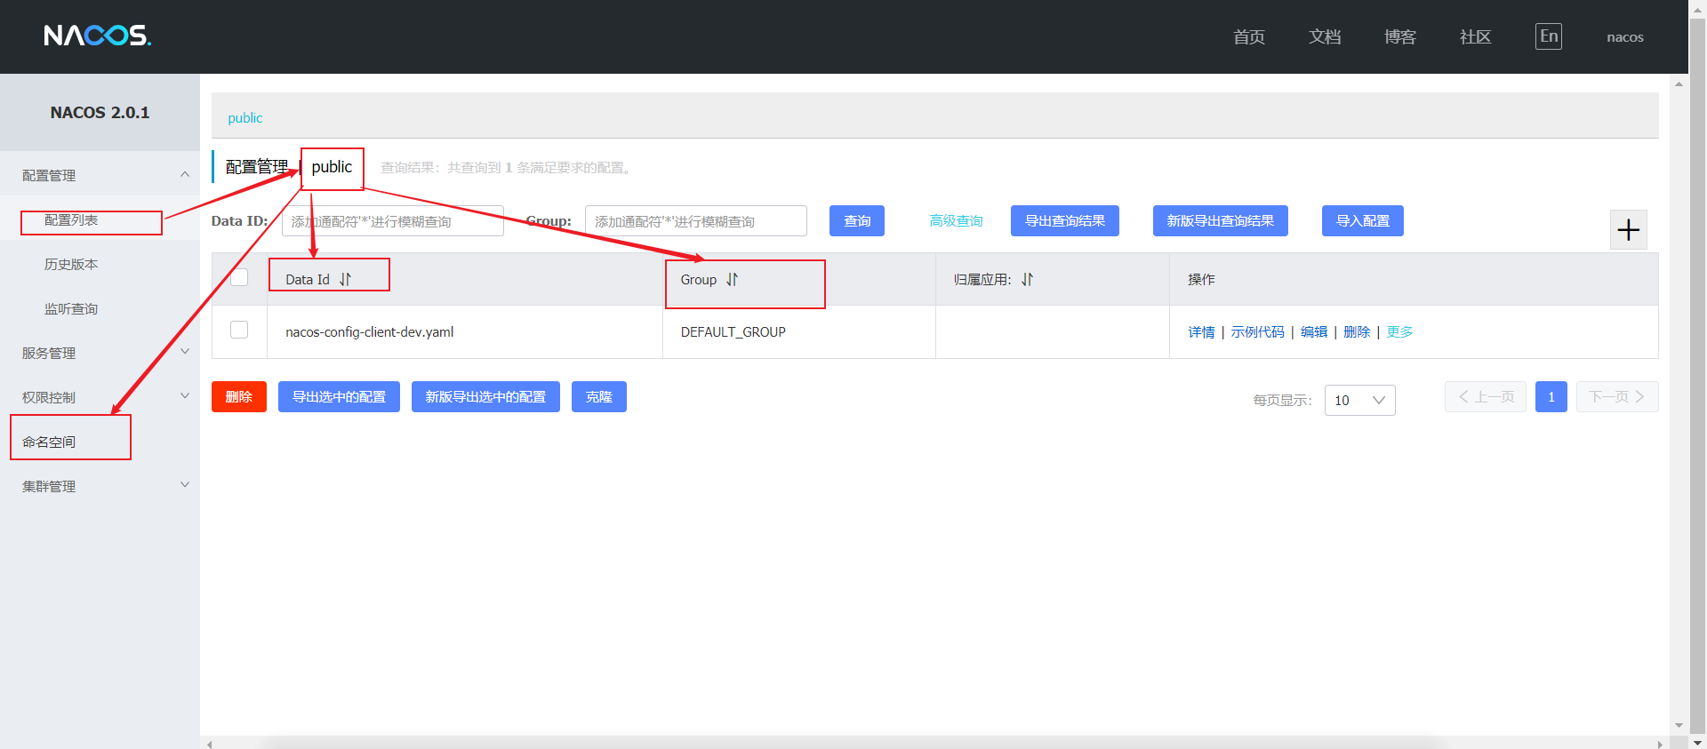The width and height of the screenshot is (1707, 749).
Task: Open the nacos user menu
Action: click(x=1624, y=36)
